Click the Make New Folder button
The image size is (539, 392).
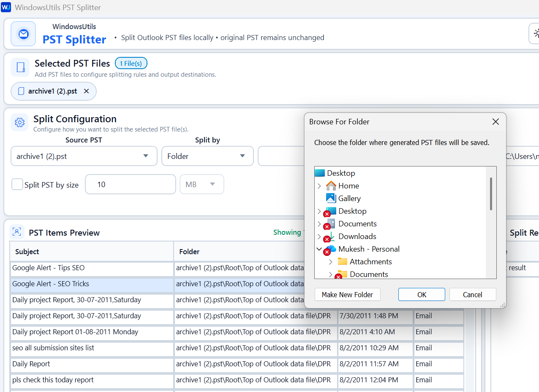click(x=347, y=295)
